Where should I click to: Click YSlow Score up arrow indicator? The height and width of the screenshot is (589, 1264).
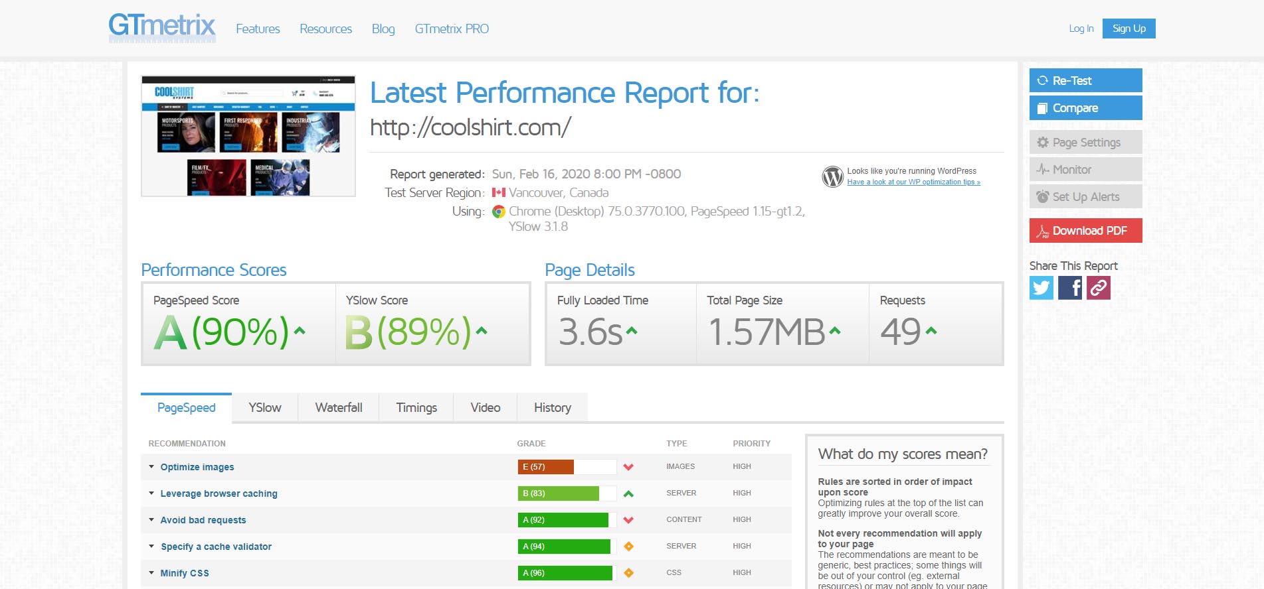point(482,330)
